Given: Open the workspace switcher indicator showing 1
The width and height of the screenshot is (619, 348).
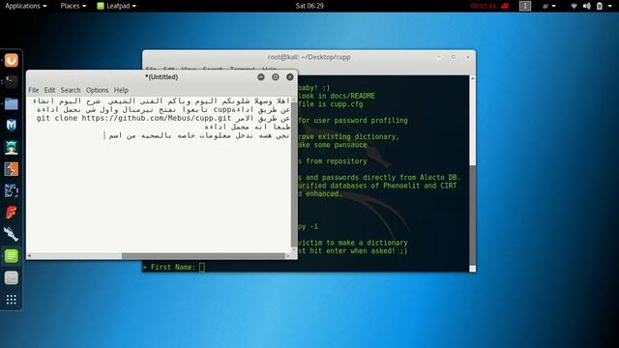Looking at the screenshot, I should 525,6.
